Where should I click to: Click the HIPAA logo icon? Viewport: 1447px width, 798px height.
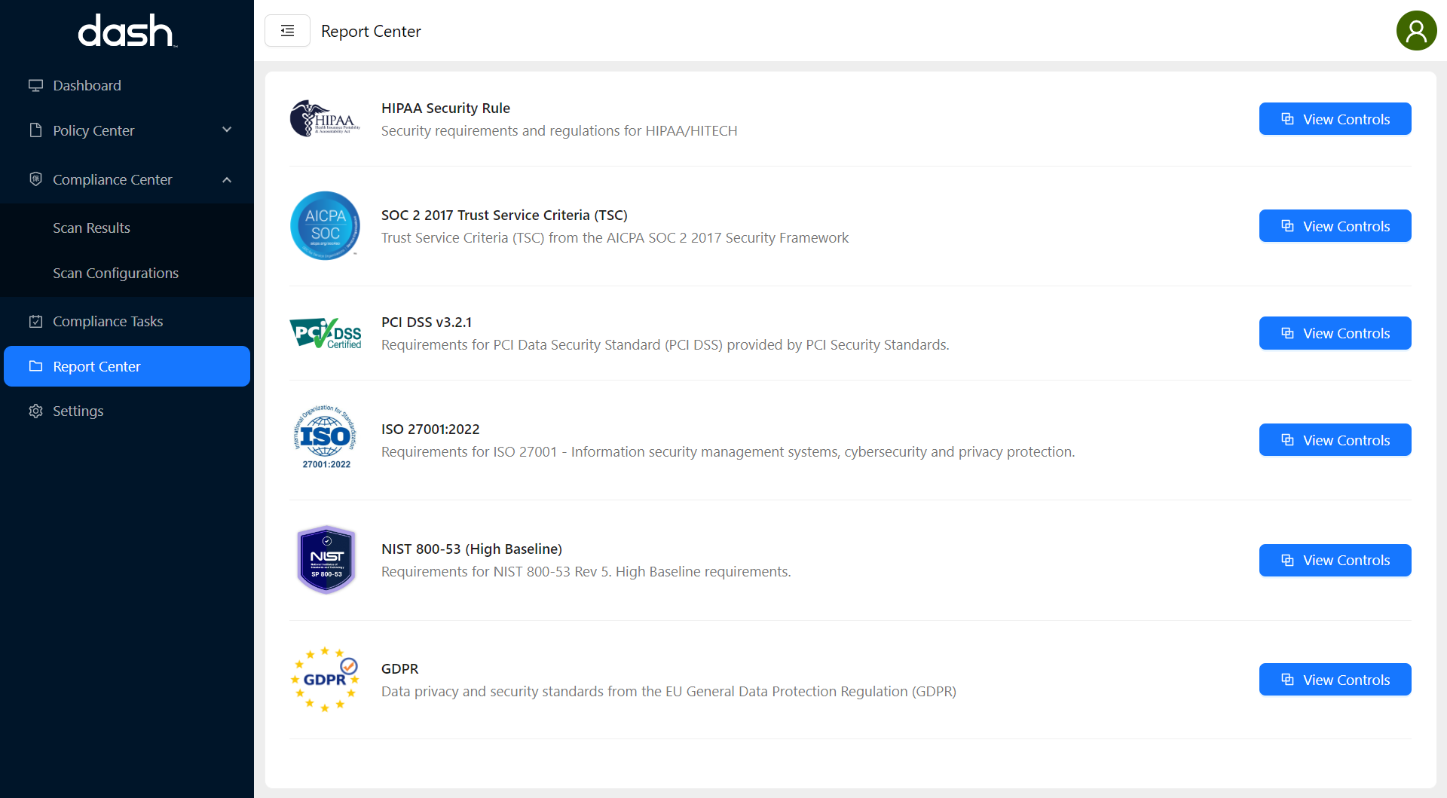point(325,119)
